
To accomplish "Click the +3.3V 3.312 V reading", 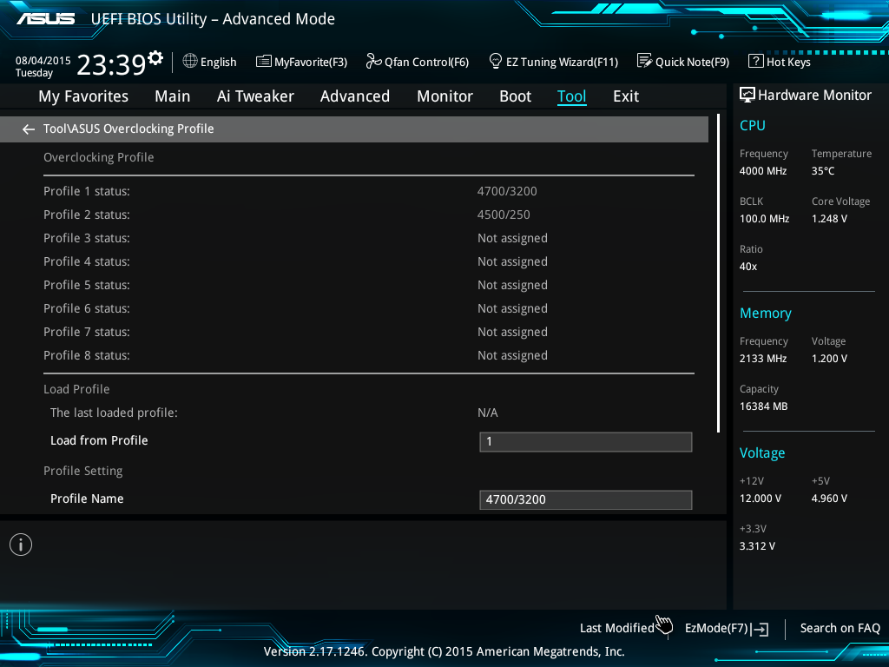I will (757, 546).
